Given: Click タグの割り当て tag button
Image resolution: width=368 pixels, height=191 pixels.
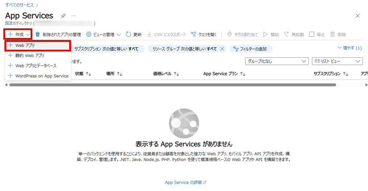Looking at the screenshot, I should point(243,35).
